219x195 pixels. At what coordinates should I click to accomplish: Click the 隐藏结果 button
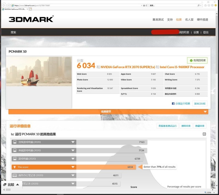(x=200, y=126)
